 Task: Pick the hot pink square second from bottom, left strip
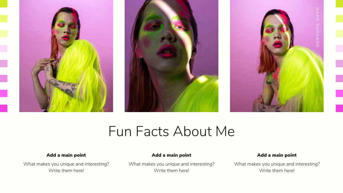[x=4, y=93]
